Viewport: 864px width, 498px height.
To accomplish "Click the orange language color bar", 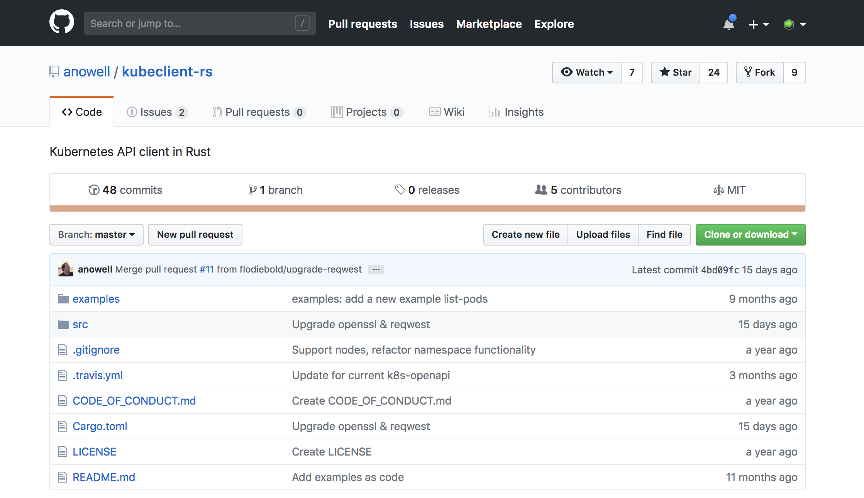I will (427, 209).
